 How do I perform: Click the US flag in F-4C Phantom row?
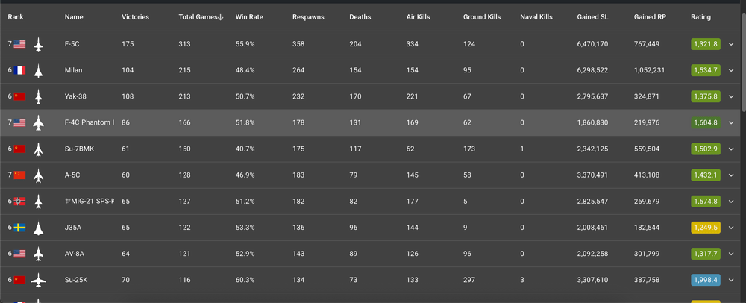[x=19, y=122]
